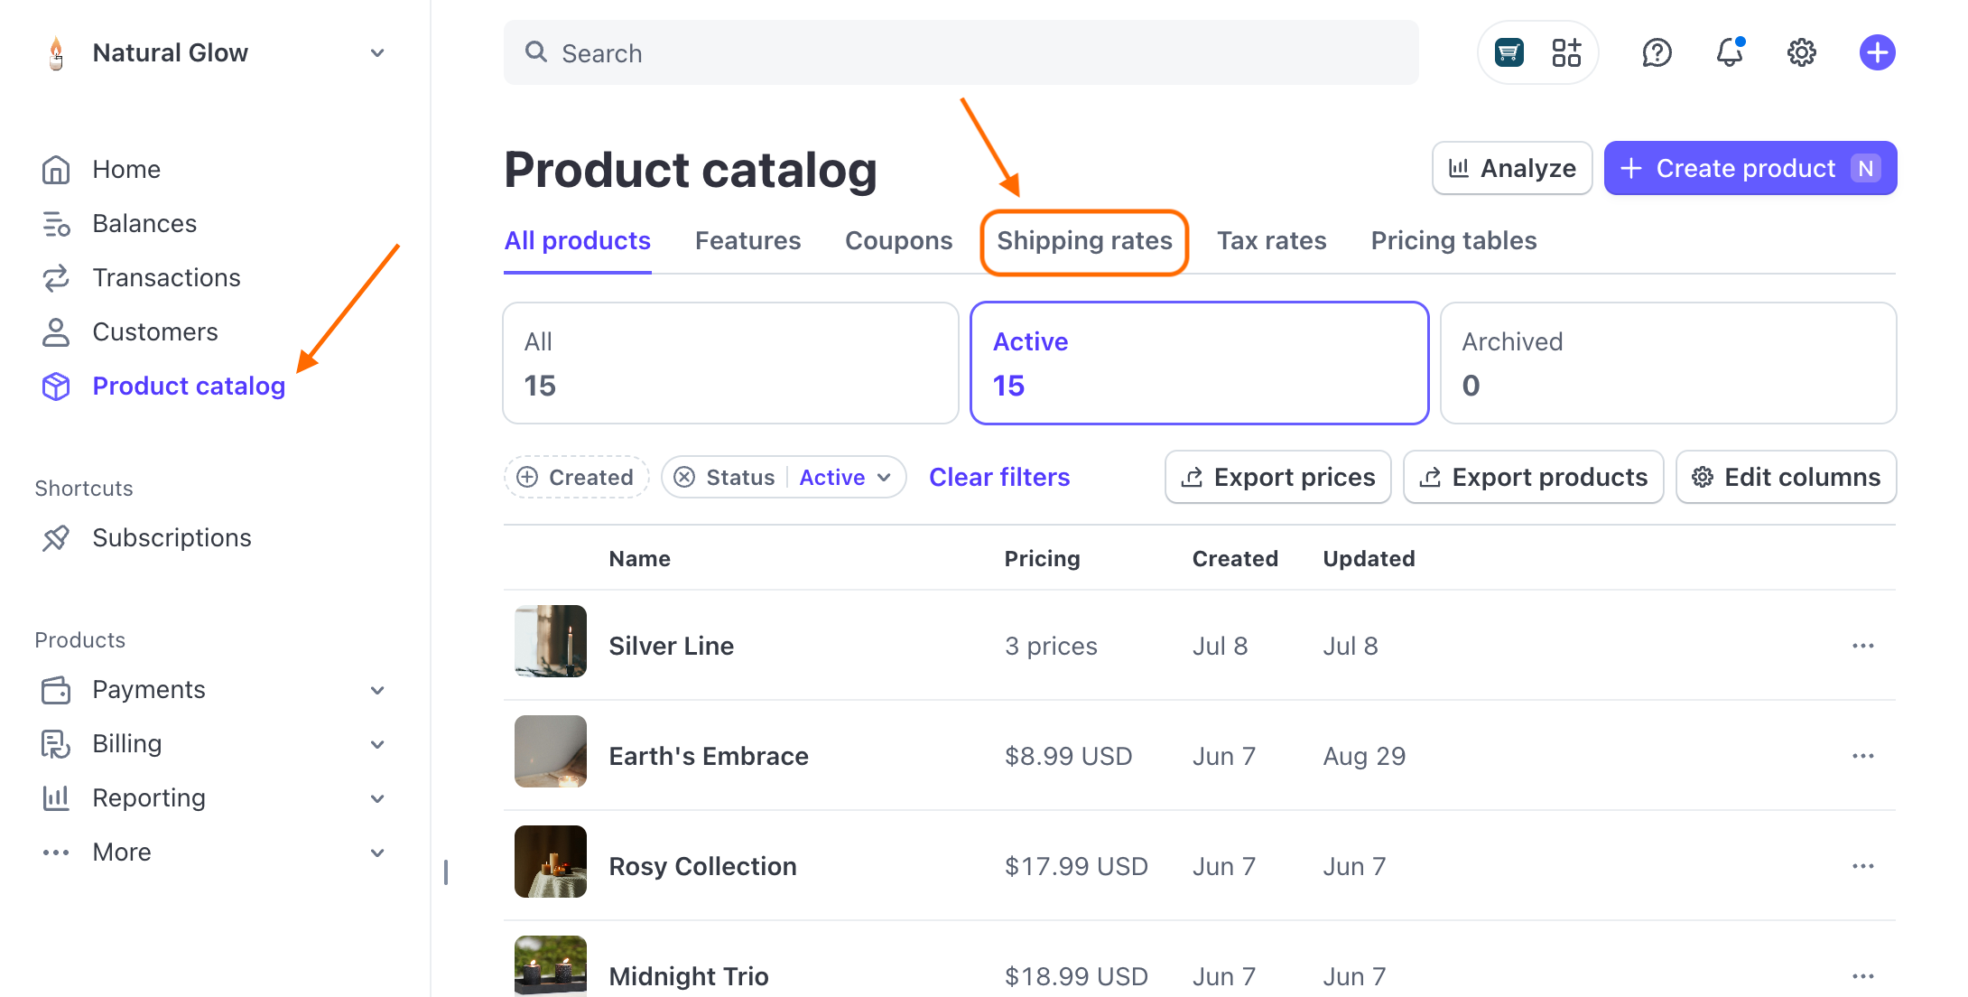Open the Home section from sidebar
1968x997 pixels.
click(x=125, y=169)
